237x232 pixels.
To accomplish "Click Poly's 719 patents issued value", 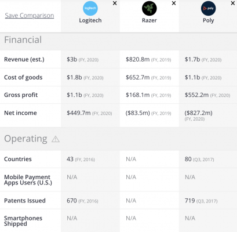I will tap(189, 201).
